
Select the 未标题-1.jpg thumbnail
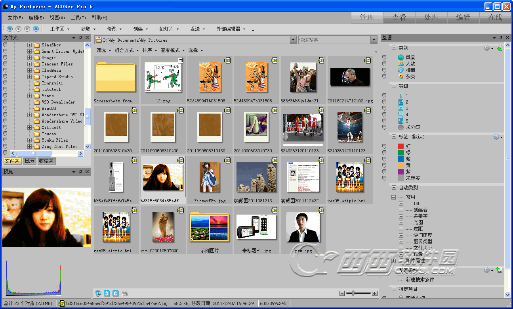pos(257,227)
